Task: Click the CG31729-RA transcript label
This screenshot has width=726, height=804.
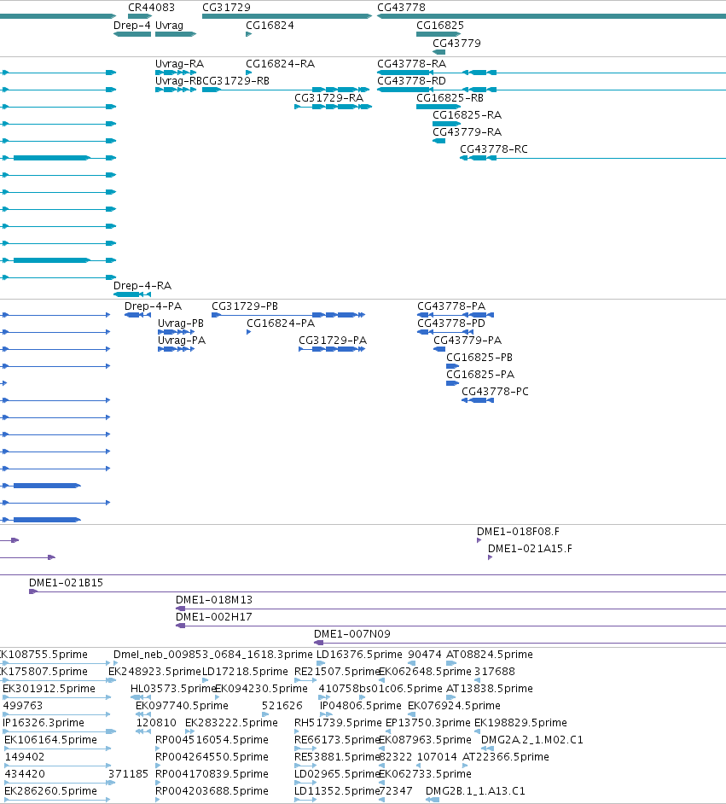Action: 329,98
